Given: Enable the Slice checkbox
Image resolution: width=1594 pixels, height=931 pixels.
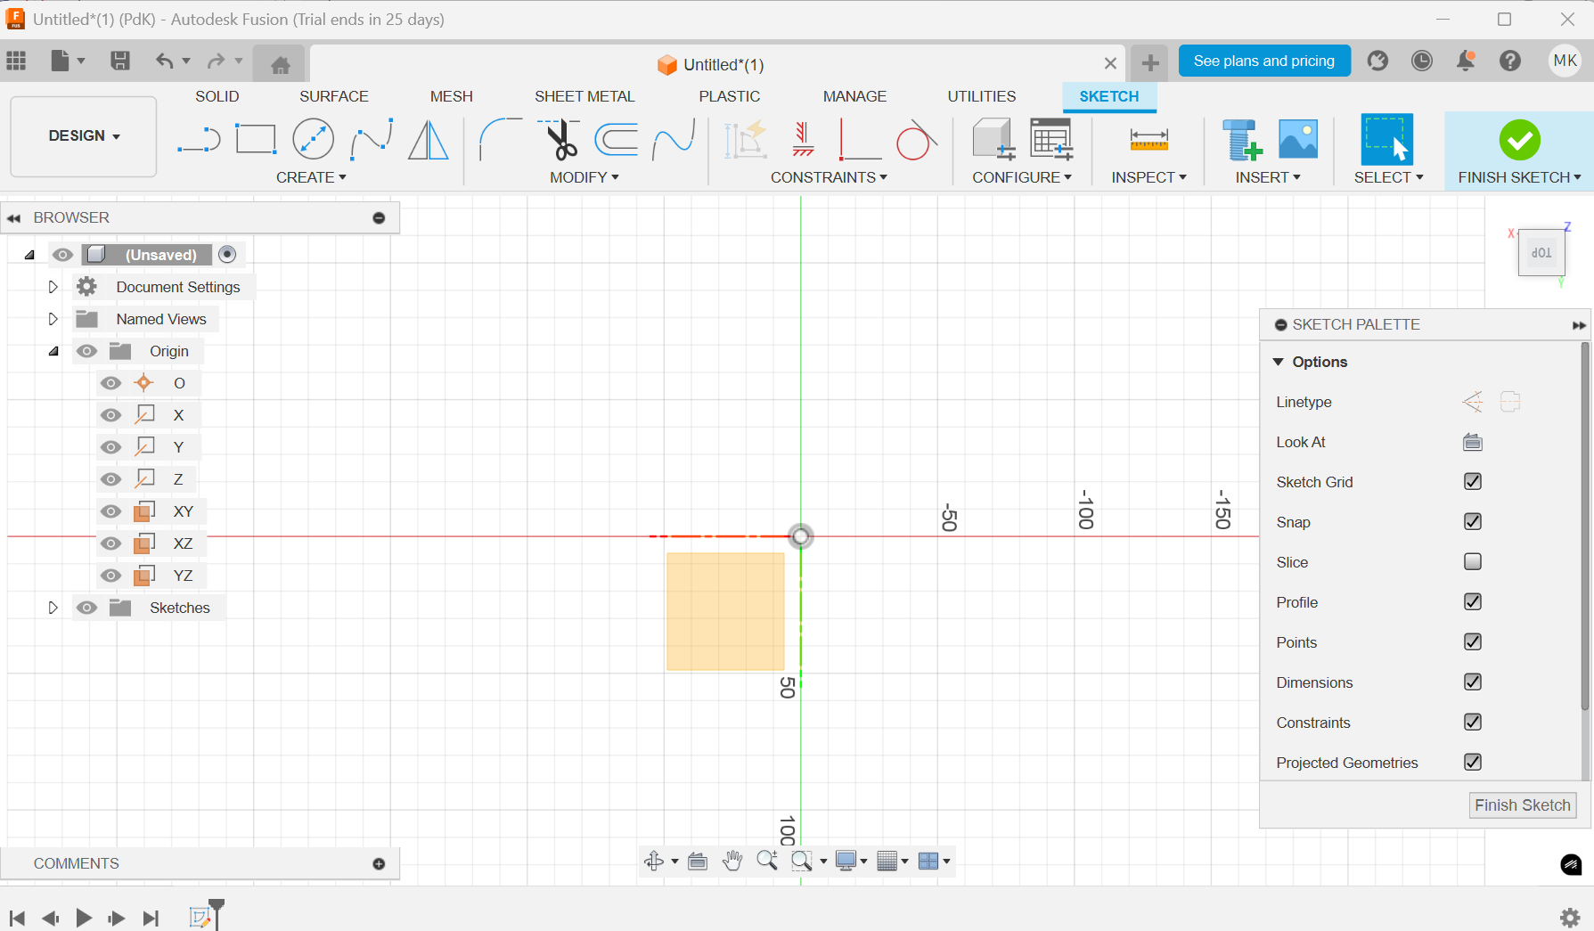Looking at the screenshot, I should click(x=1473, y=562).
